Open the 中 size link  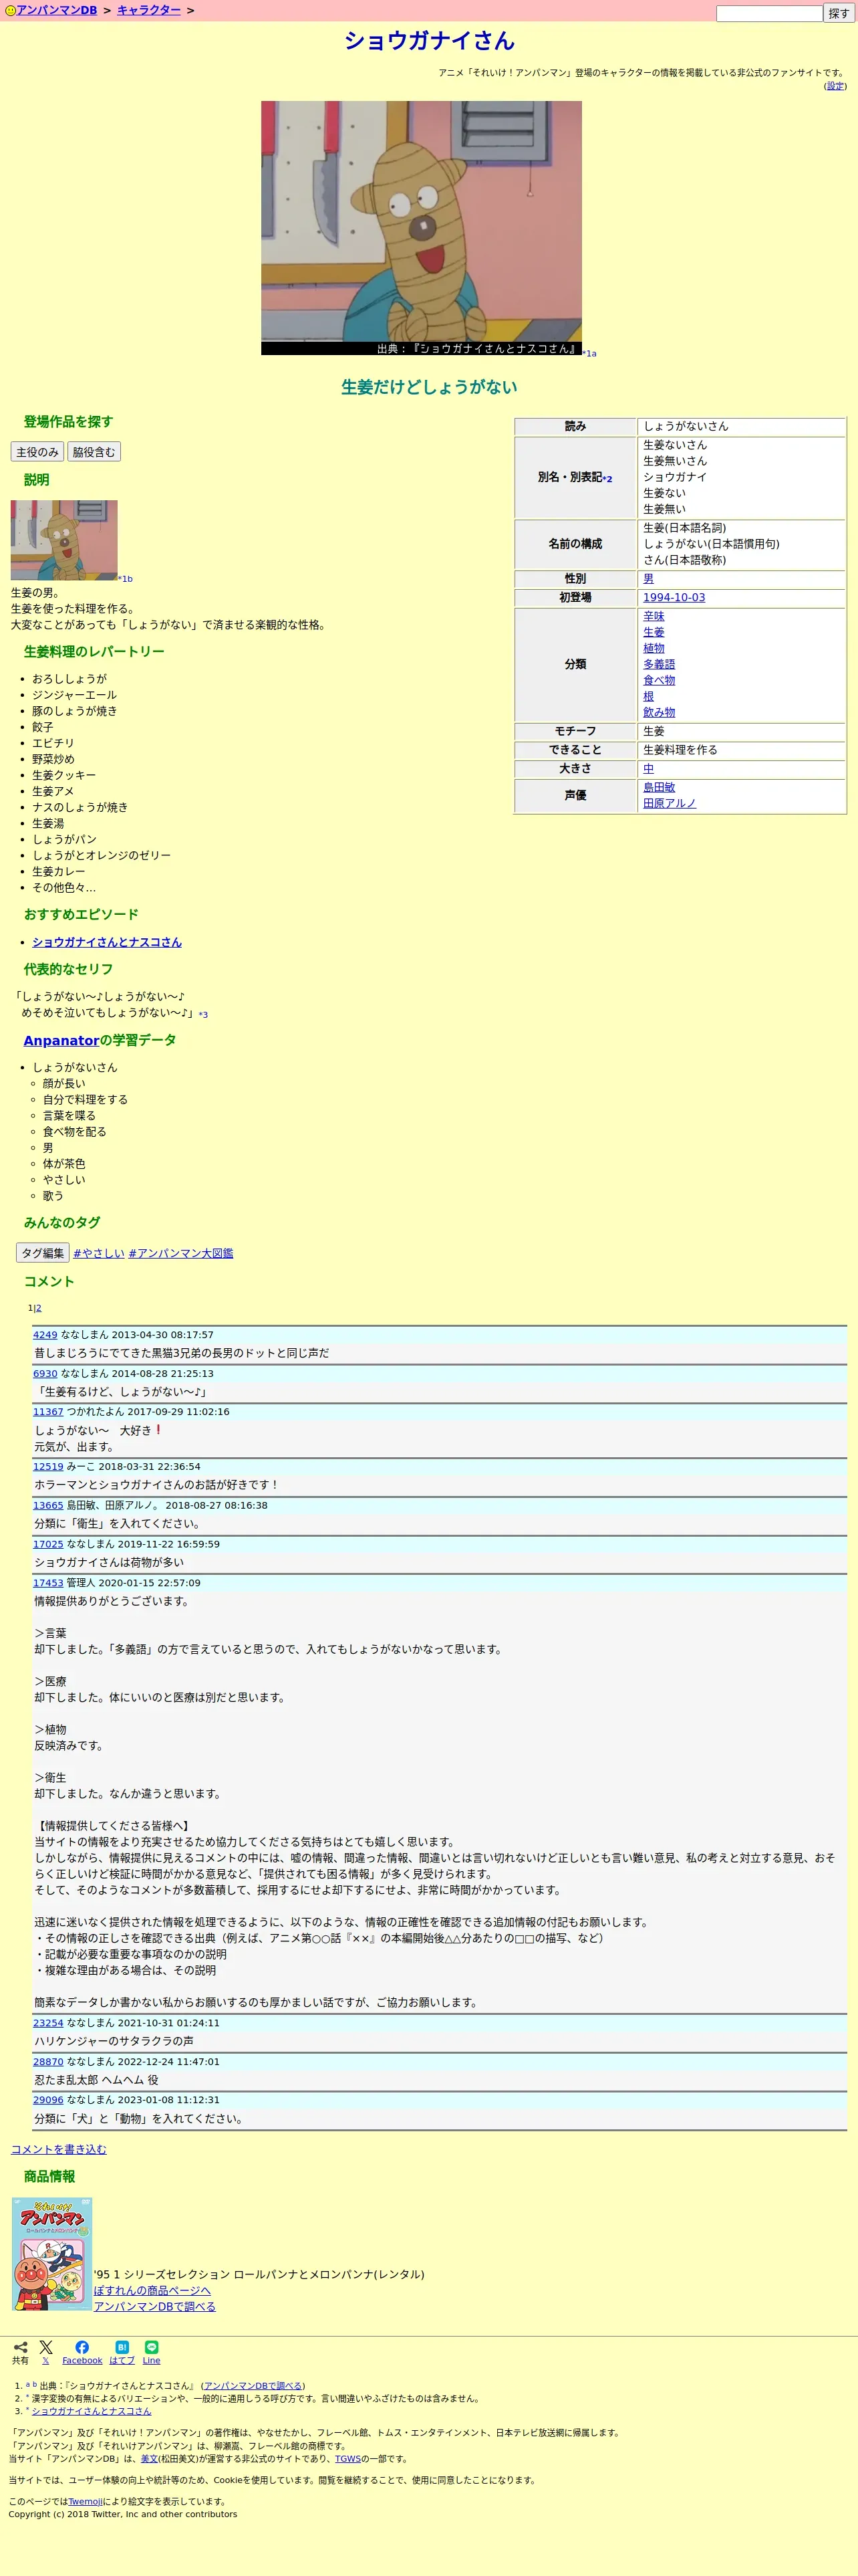tap(648, 769)
